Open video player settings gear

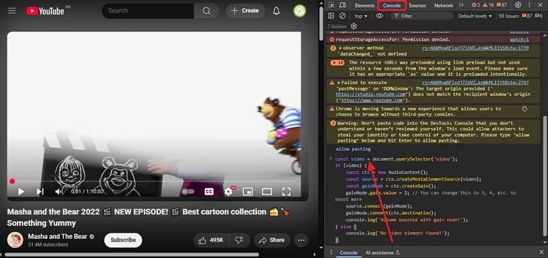tap(229, 192)
